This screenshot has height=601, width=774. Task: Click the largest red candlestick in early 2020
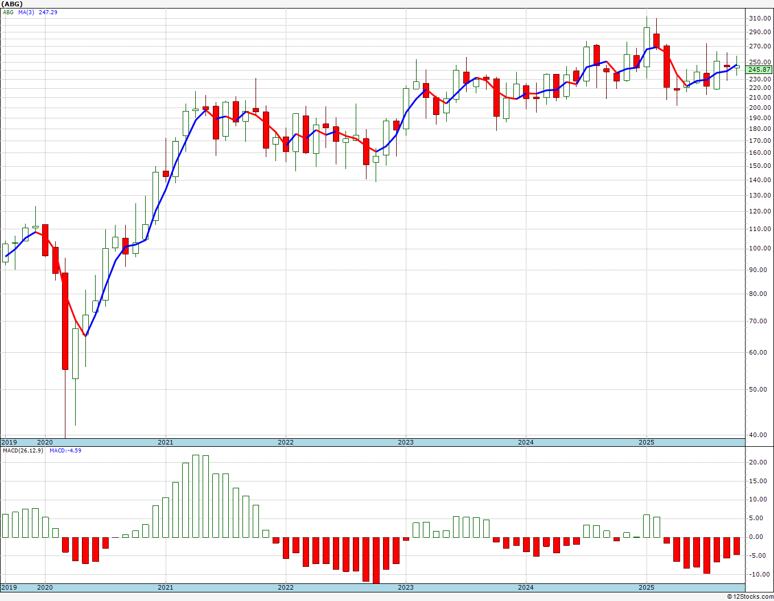point(65,321)
